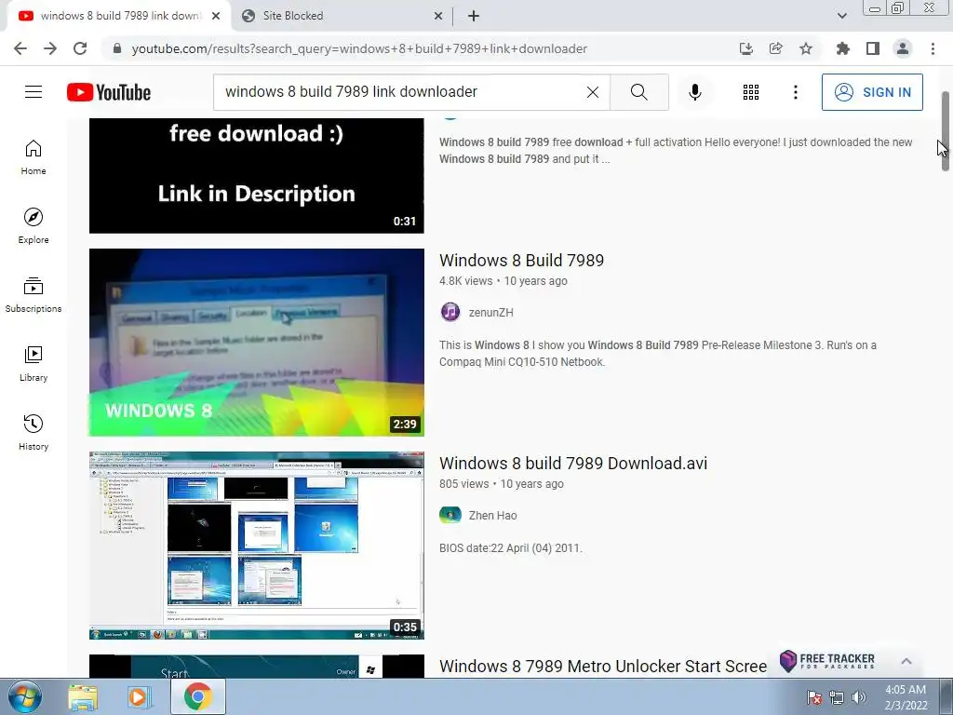Visit the Zhen Hao channel name
This screenshot has width=953, height=715.
coord(493,516)
